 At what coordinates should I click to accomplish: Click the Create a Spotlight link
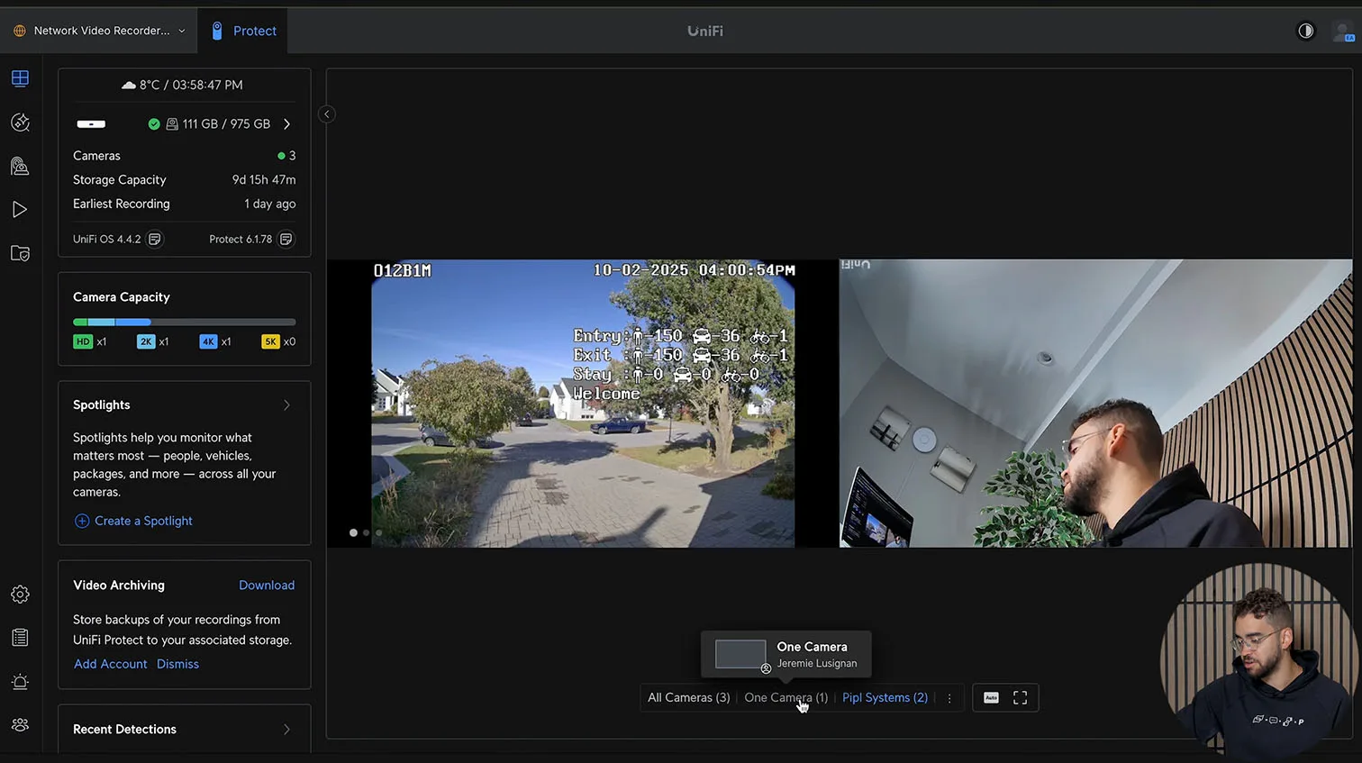coord(142,521)
